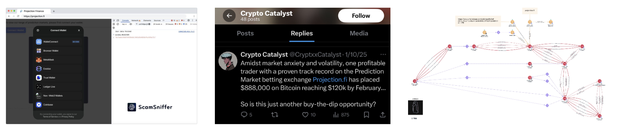The width and height of the screenshot is (620, 134).
Task: Select the Trust Wallet option
Action: (x=58, y=78)
